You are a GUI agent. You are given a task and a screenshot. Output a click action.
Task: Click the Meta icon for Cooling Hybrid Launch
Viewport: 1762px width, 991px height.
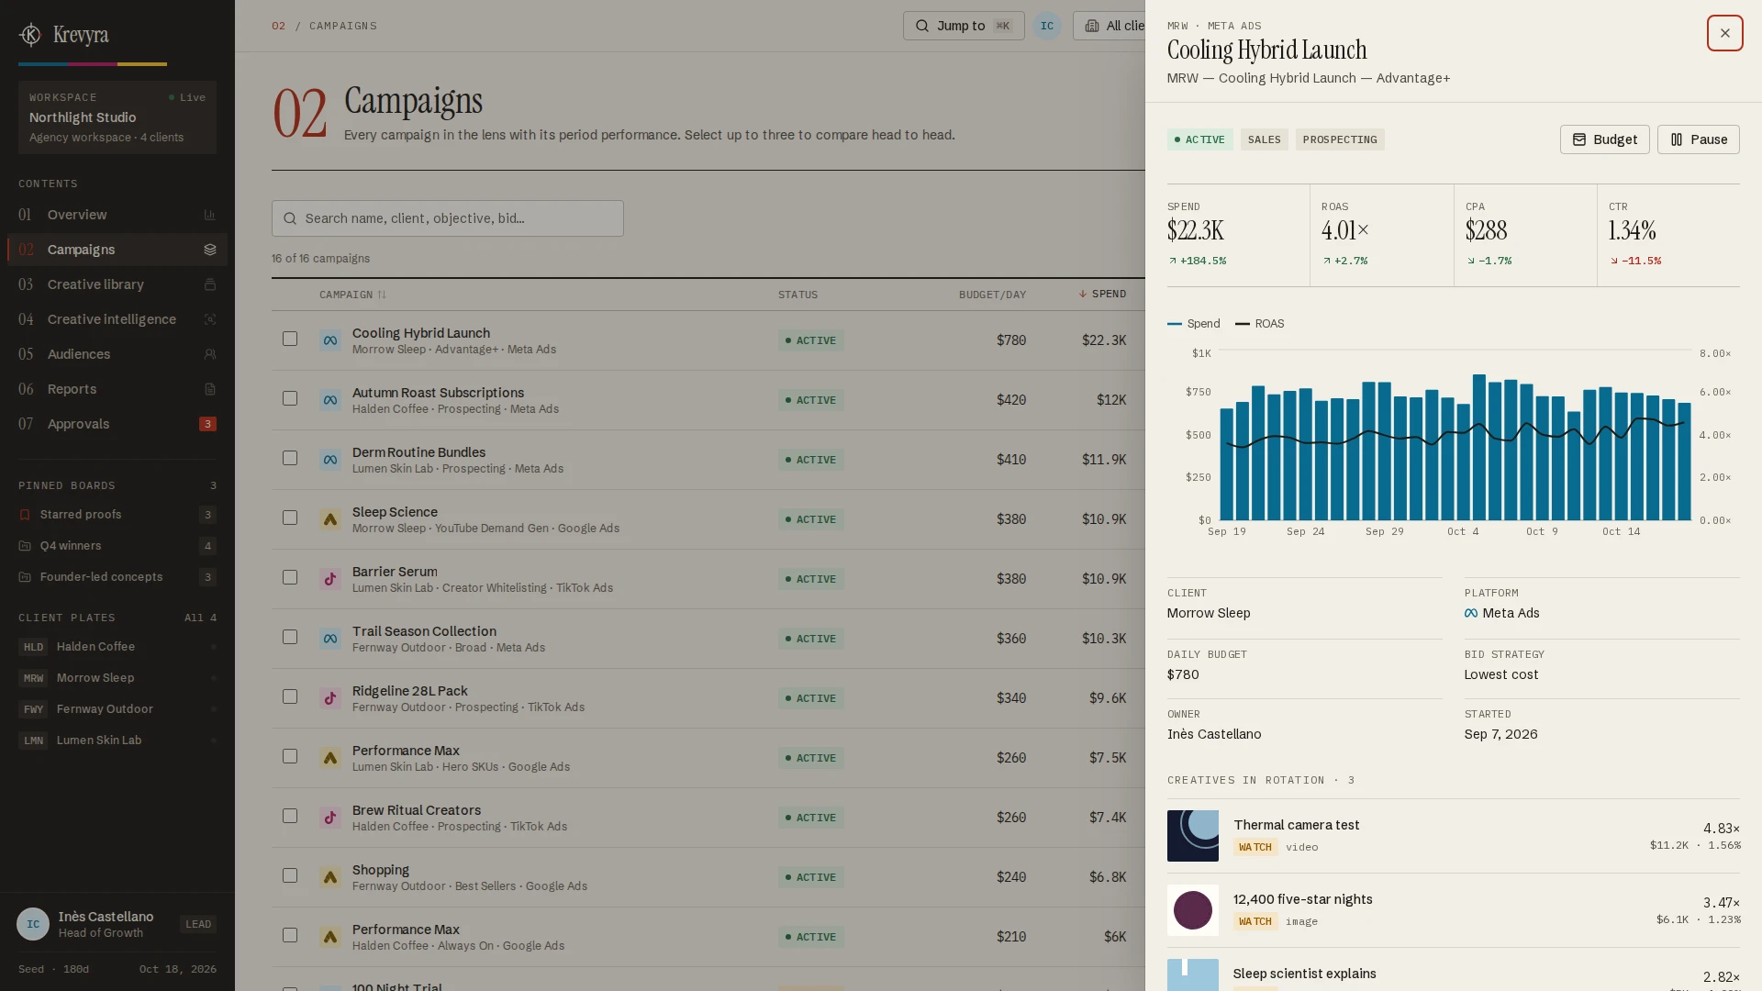pos(330,340)
